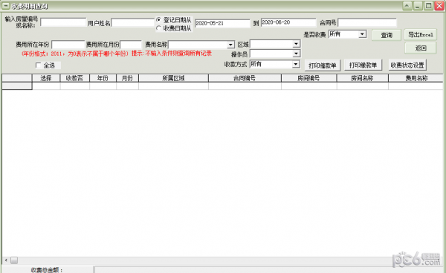Open the 收款方式 dropdown
The height and width of the screenshot is (273, 446).
point(296,64)
